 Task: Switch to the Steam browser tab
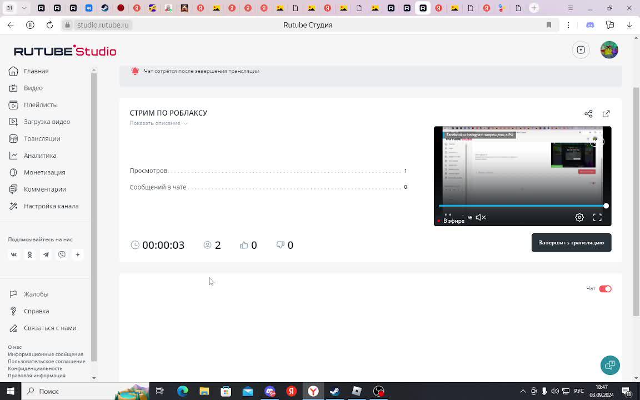click(x=105, y=8)
